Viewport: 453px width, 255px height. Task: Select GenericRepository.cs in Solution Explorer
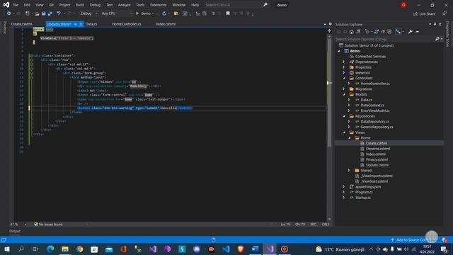click(377, 127)
